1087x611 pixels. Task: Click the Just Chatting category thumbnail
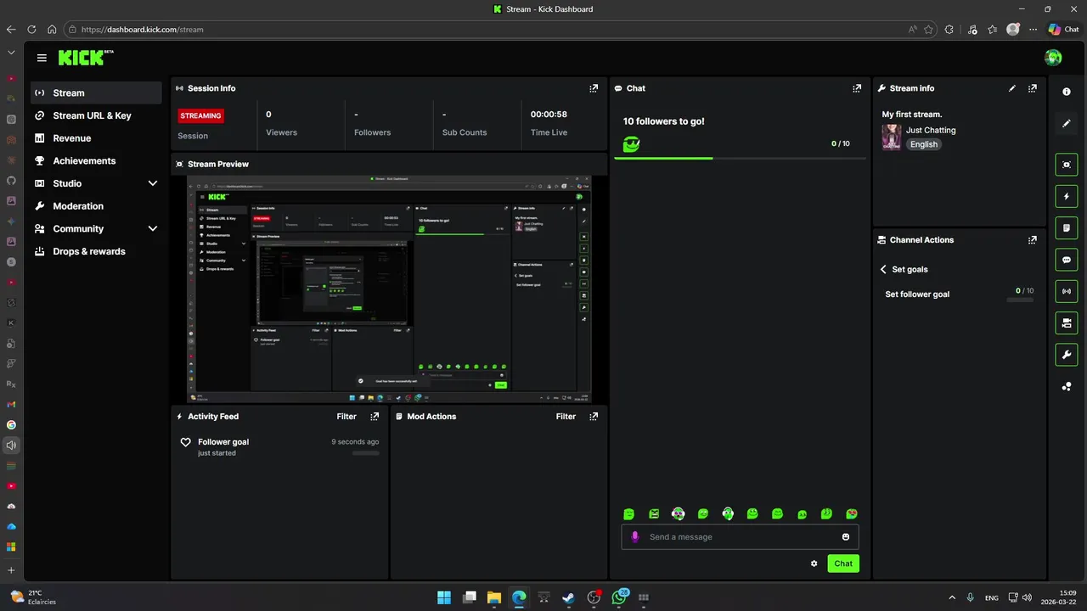pyautogui.click(x=892, y=137)
